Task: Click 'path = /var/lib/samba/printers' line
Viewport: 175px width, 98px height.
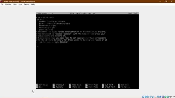Action: tap(55, 24)
